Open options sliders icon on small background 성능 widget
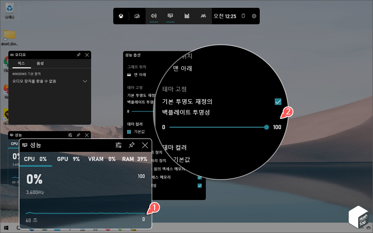 (x=70, y=135)
